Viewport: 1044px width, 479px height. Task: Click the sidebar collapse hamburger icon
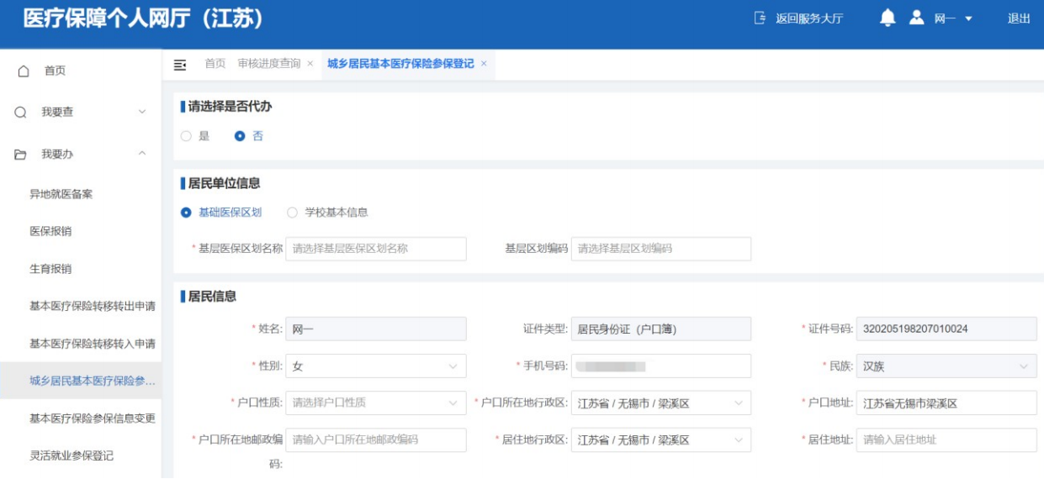179,65
